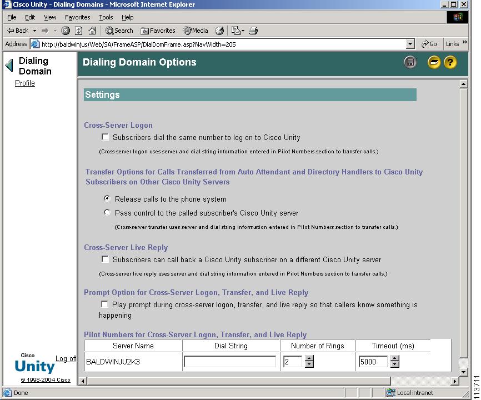This screenshot has width=481, height=400.
Task: Enable Play prompt during cross-server logon checkbox
Action: [104, 304]
